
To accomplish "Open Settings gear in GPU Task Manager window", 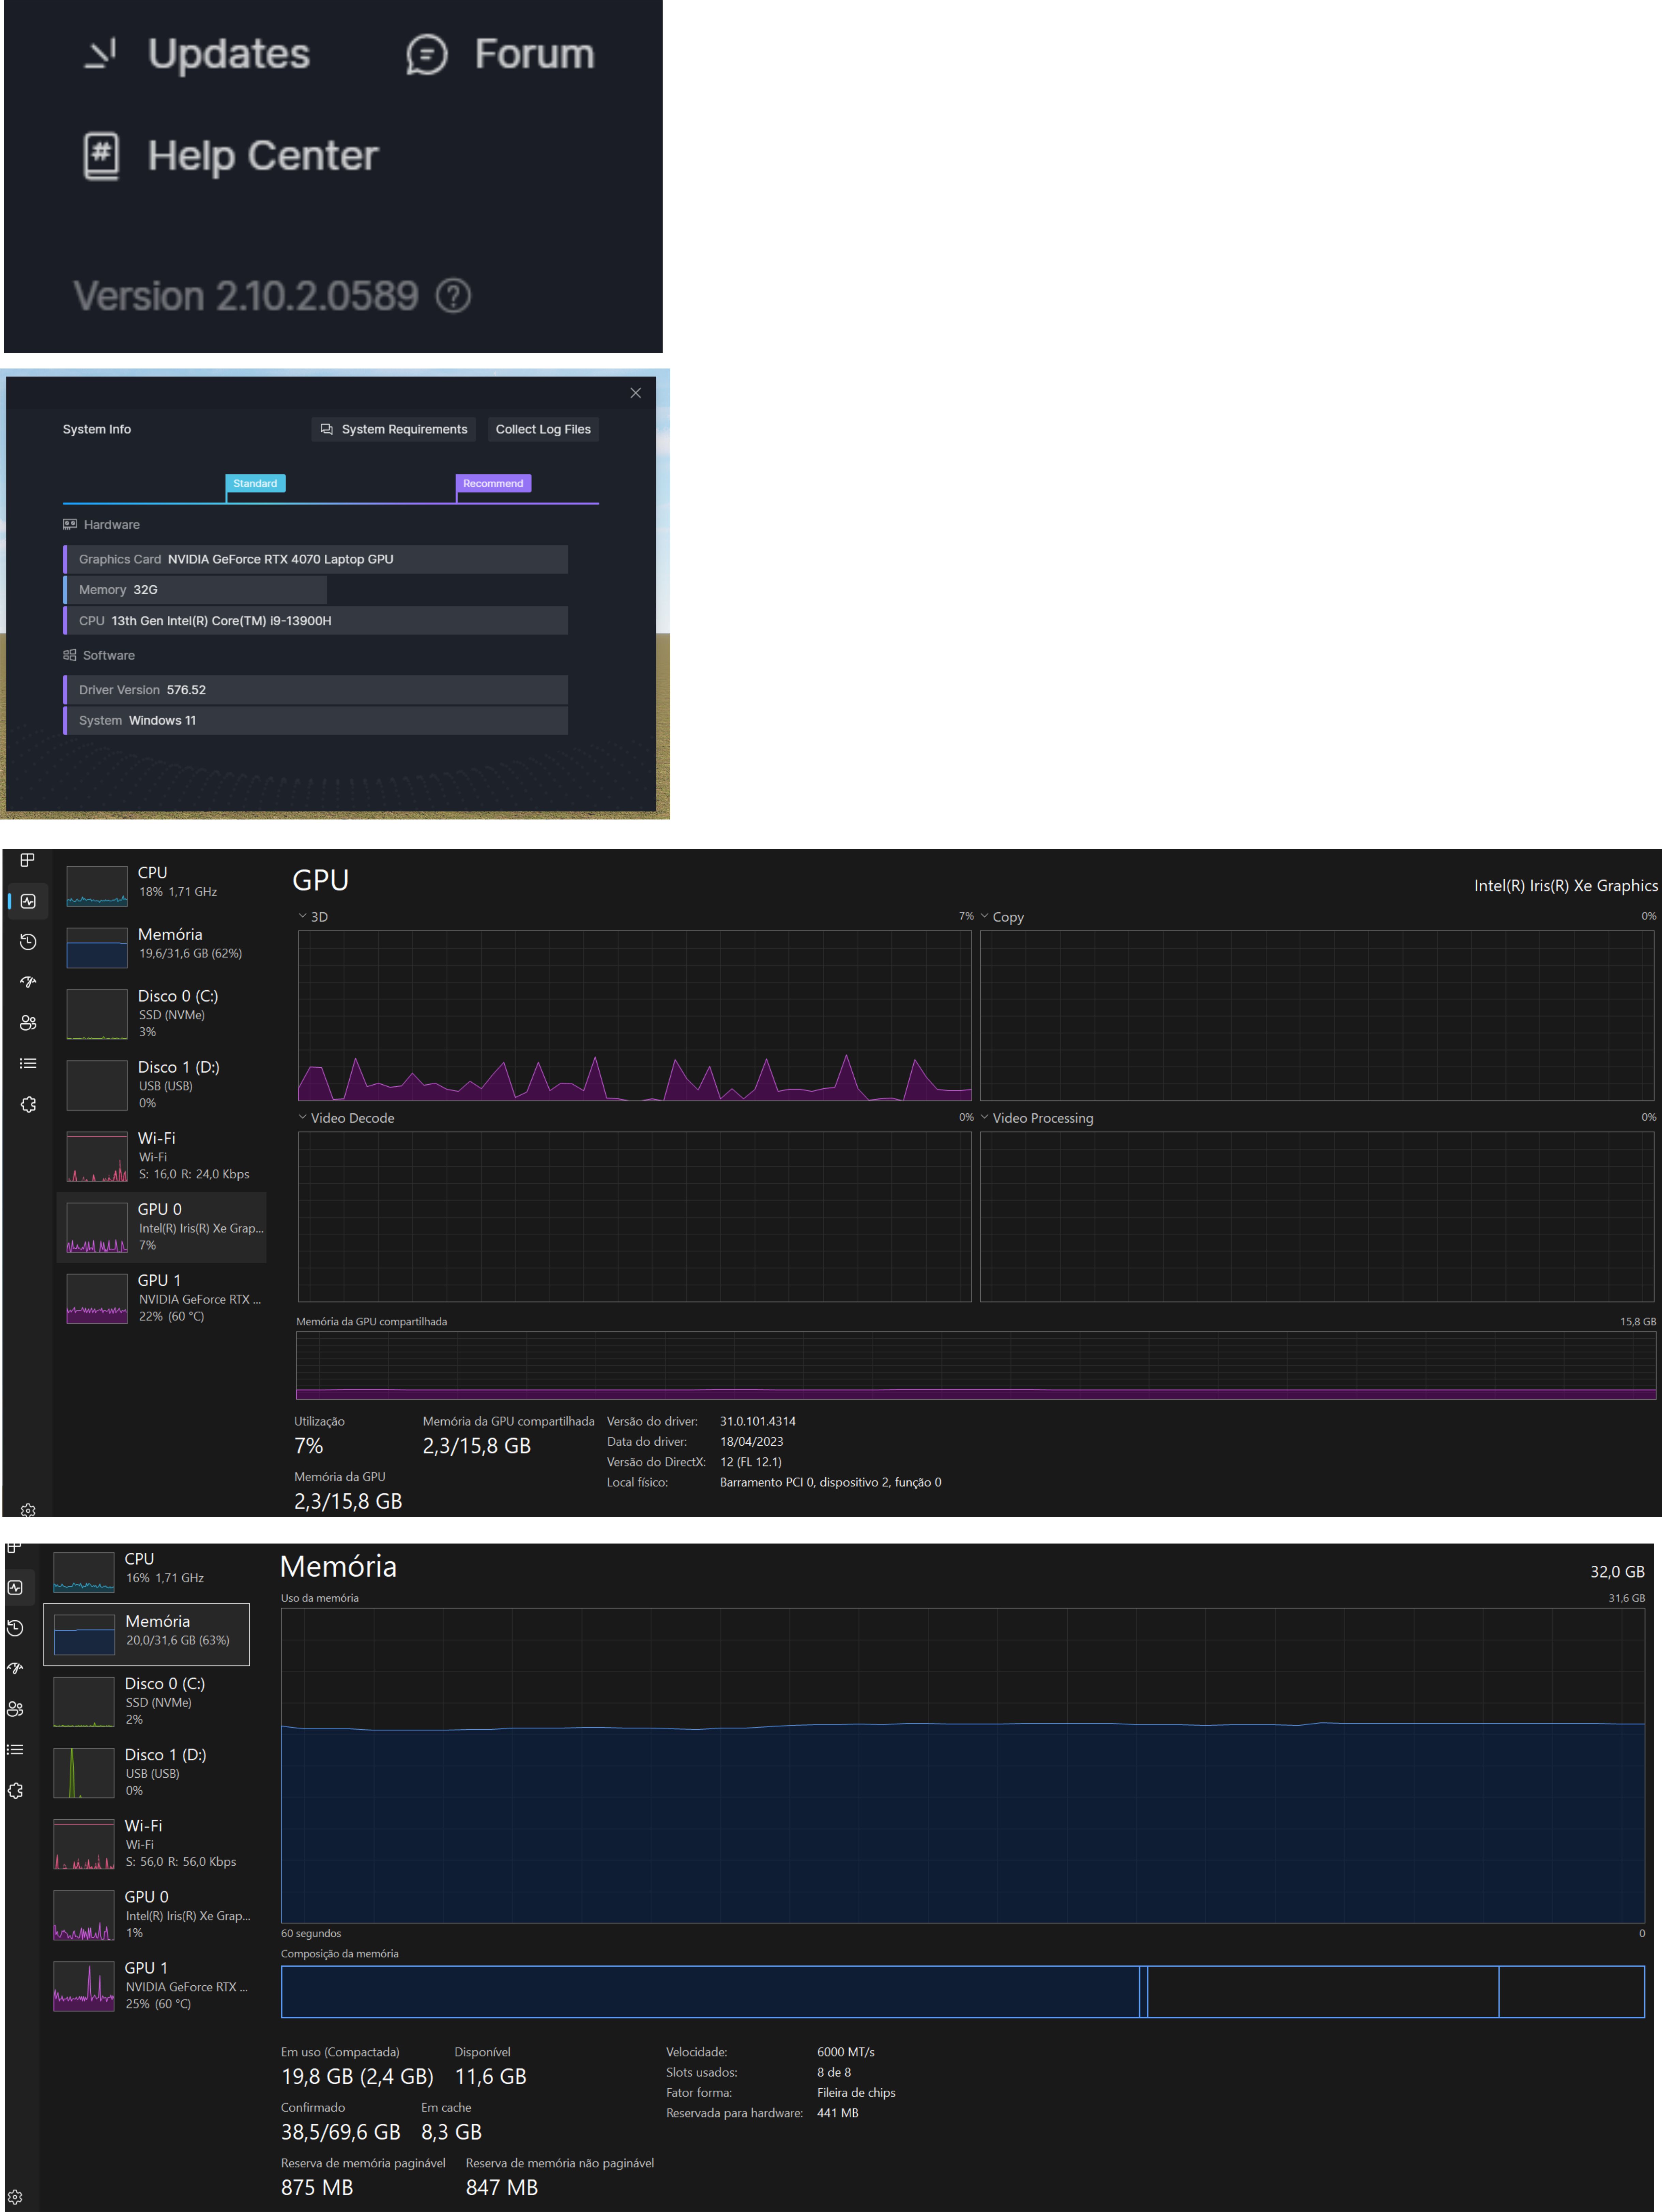I will point(28,1510).
